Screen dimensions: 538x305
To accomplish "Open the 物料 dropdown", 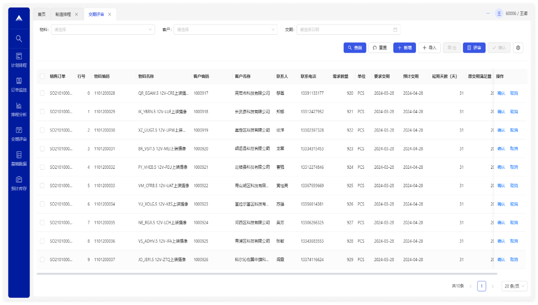I will coord(103,30).
